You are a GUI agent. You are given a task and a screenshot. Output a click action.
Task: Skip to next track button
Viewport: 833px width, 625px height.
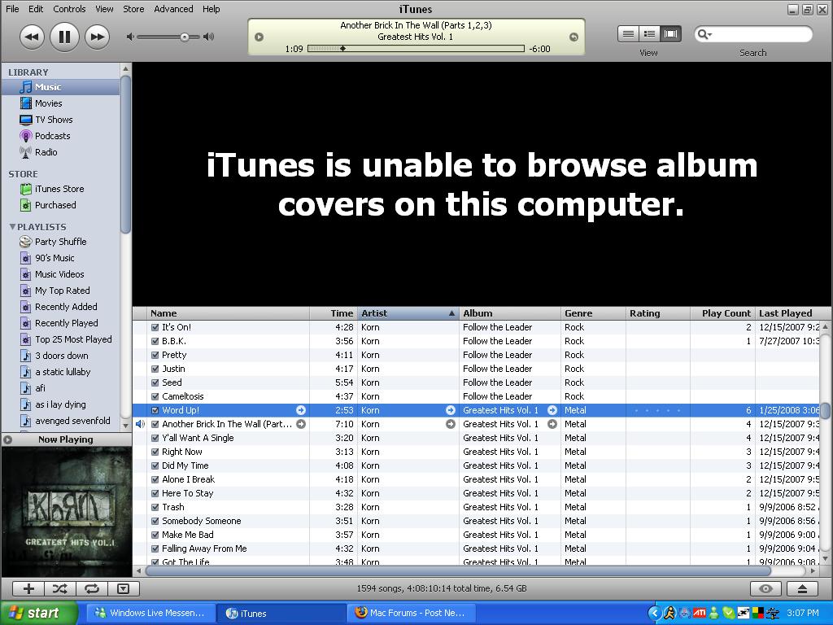(98, 37)
